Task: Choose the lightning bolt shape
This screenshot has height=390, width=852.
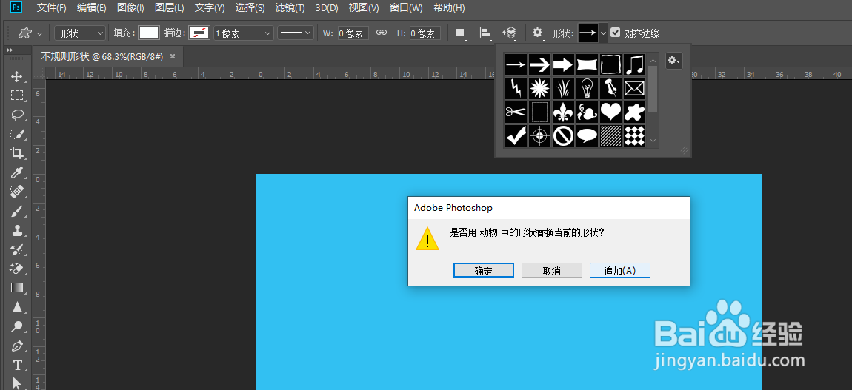Action: [x=516, y=88]
